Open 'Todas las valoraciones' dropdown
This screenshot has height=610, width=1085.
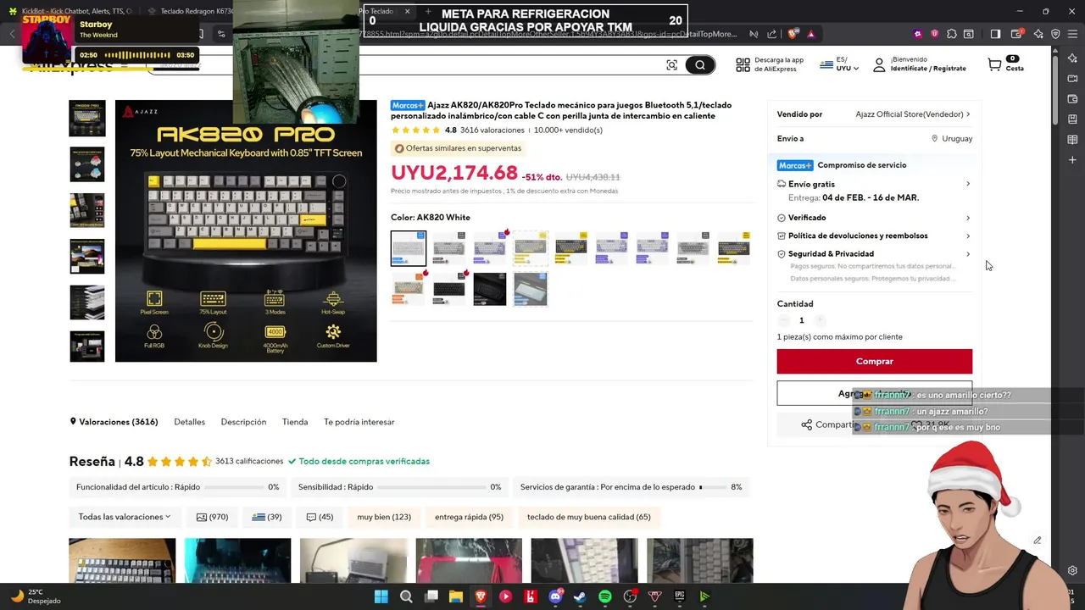(x=125, y=517)
